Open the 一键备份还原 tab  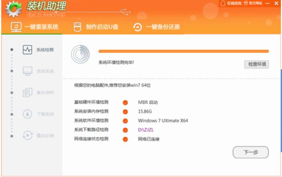coord(157,27)
